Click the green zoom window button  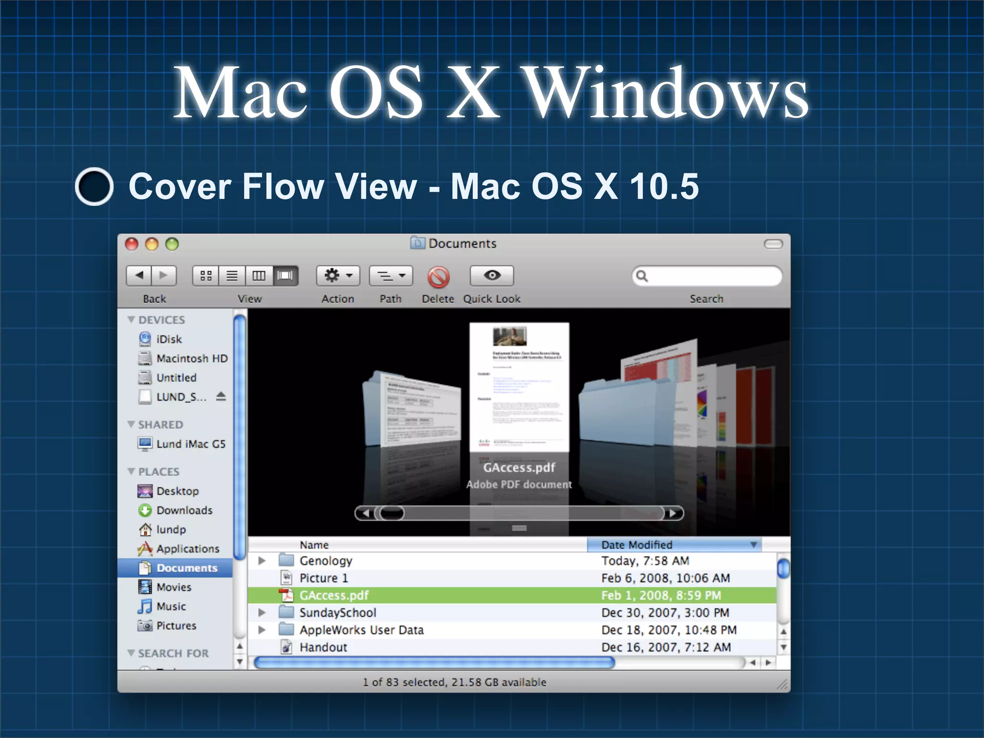(172, 244)
